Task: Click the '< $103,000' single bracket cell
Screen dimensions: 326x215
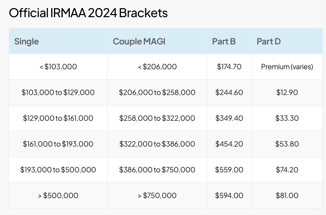Action: [x=58, y=67]
